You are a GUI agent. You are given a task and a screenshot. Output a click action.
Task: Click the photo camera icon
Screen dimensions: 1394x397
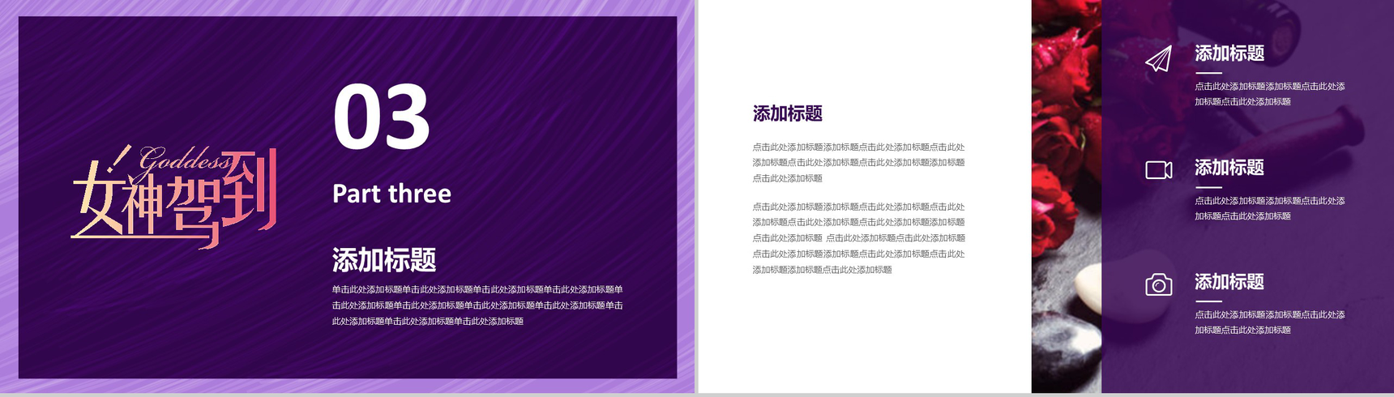pyautogui.click(x=1159, y=284)
